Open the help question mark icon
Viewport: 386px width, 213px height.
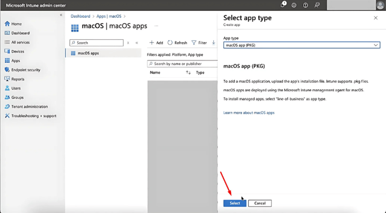[x=305, y=5]
